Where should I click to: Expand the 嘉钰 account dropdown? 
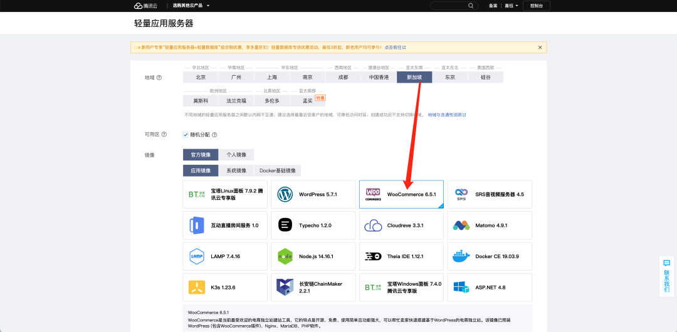click(512, 6)
